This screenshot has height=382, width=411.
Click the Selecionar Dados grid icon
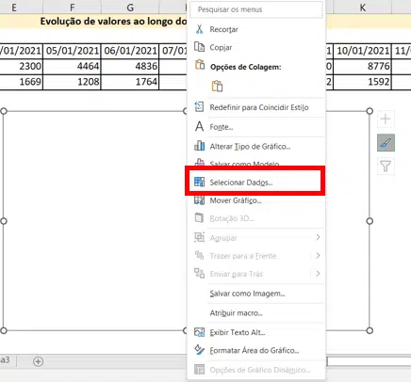click(200, 182)
